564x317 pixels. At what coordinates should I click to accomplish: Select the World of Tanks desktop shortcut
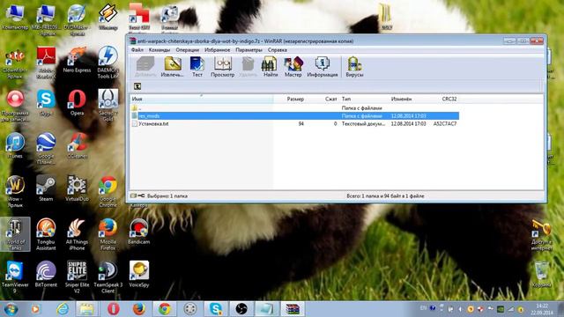click(x=15, y=233)
